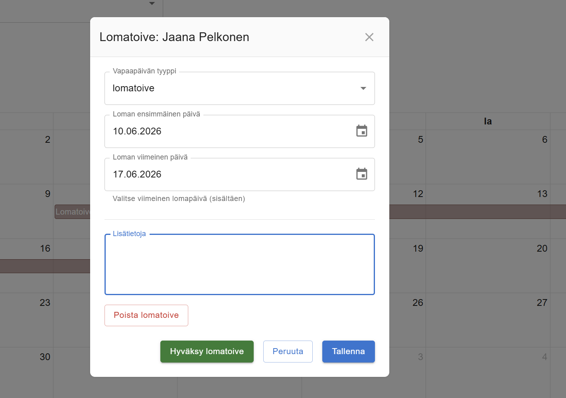Viewport: 566px width, 398px height.
Task: Select calendar day 6 behind the dialog
Action: [544, 140]
